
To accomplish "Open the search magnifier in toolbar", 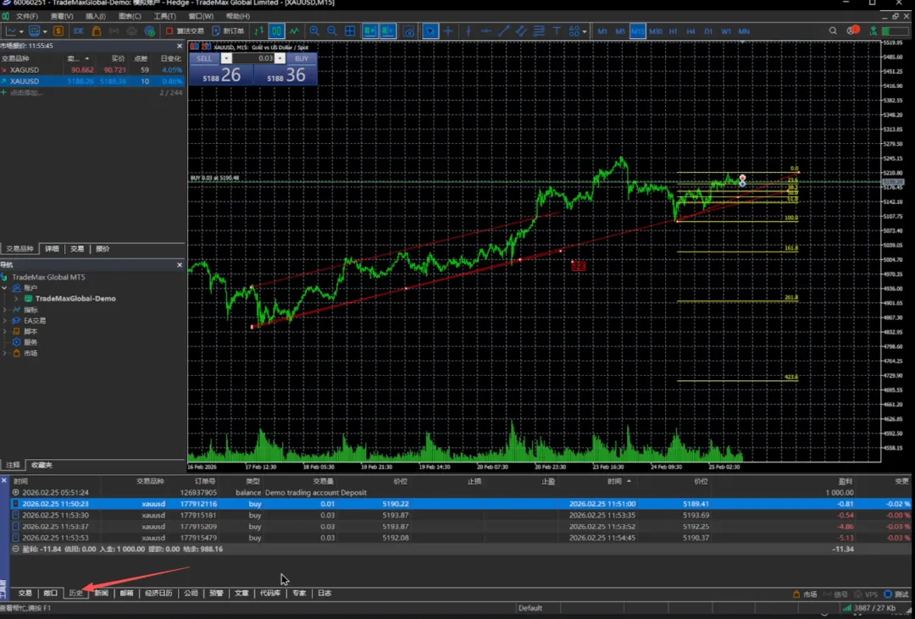I will [833, 31].
